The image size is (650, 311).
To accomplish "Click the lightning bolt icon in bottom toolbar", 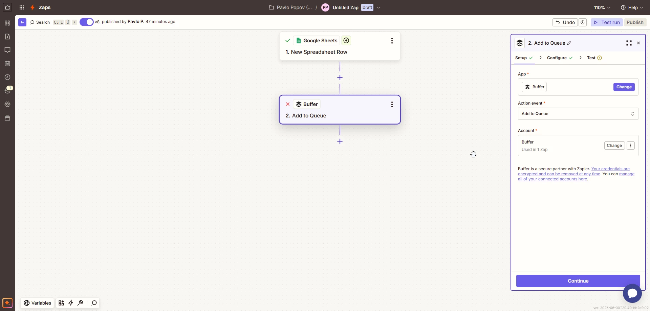I will [x=71, y=303].
